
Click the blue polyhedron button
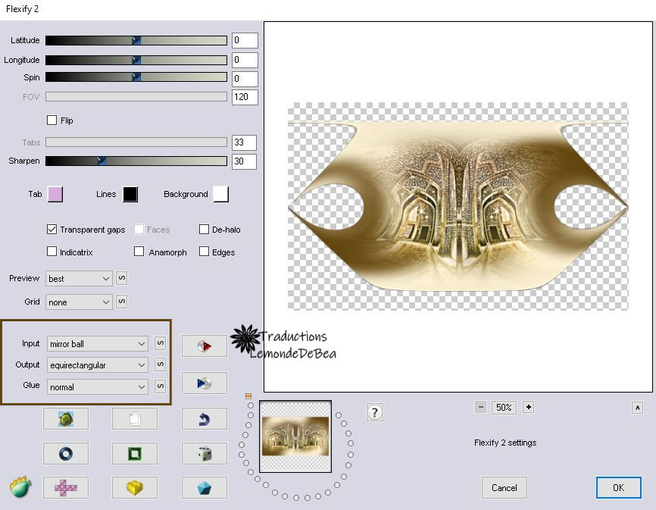[205, 487]
